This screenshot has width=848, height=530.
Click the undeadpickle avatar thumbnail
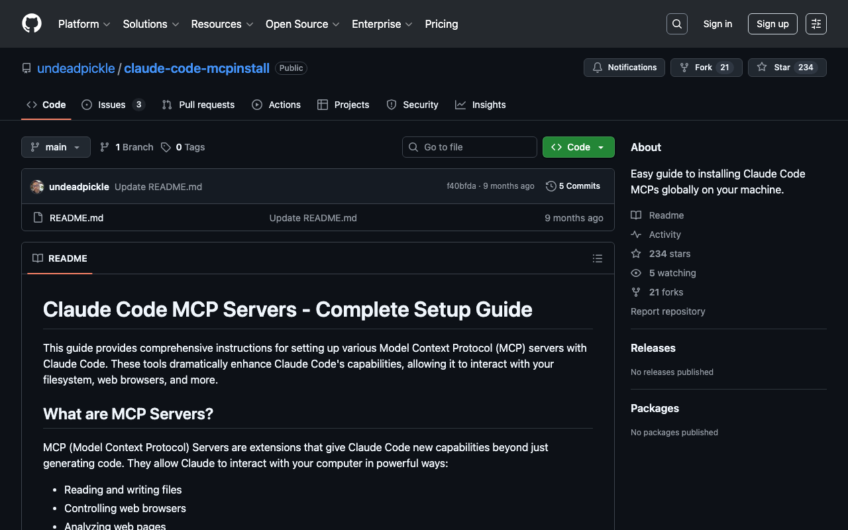coord(37,187)
